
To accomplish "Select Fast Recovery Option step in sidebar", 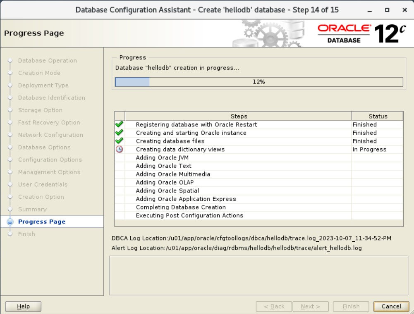I will 49,122.
